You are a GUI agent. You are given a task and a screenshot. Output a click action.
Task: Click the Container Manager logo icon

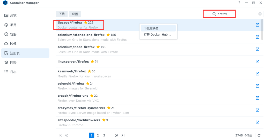[5, 3]
